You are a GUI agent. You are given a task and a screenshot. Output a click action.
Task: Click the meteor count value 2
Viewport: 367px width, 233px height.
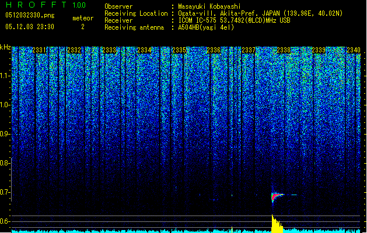tap(83, 27)
